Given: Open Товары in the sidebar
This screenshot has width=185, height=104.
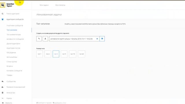Looking at the screenshot, I should (10, 75).
